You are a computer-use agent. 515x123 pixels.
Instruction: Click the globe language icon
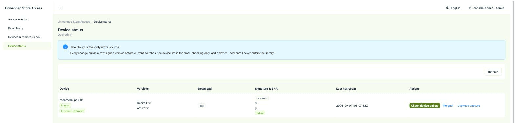[448, 8]
